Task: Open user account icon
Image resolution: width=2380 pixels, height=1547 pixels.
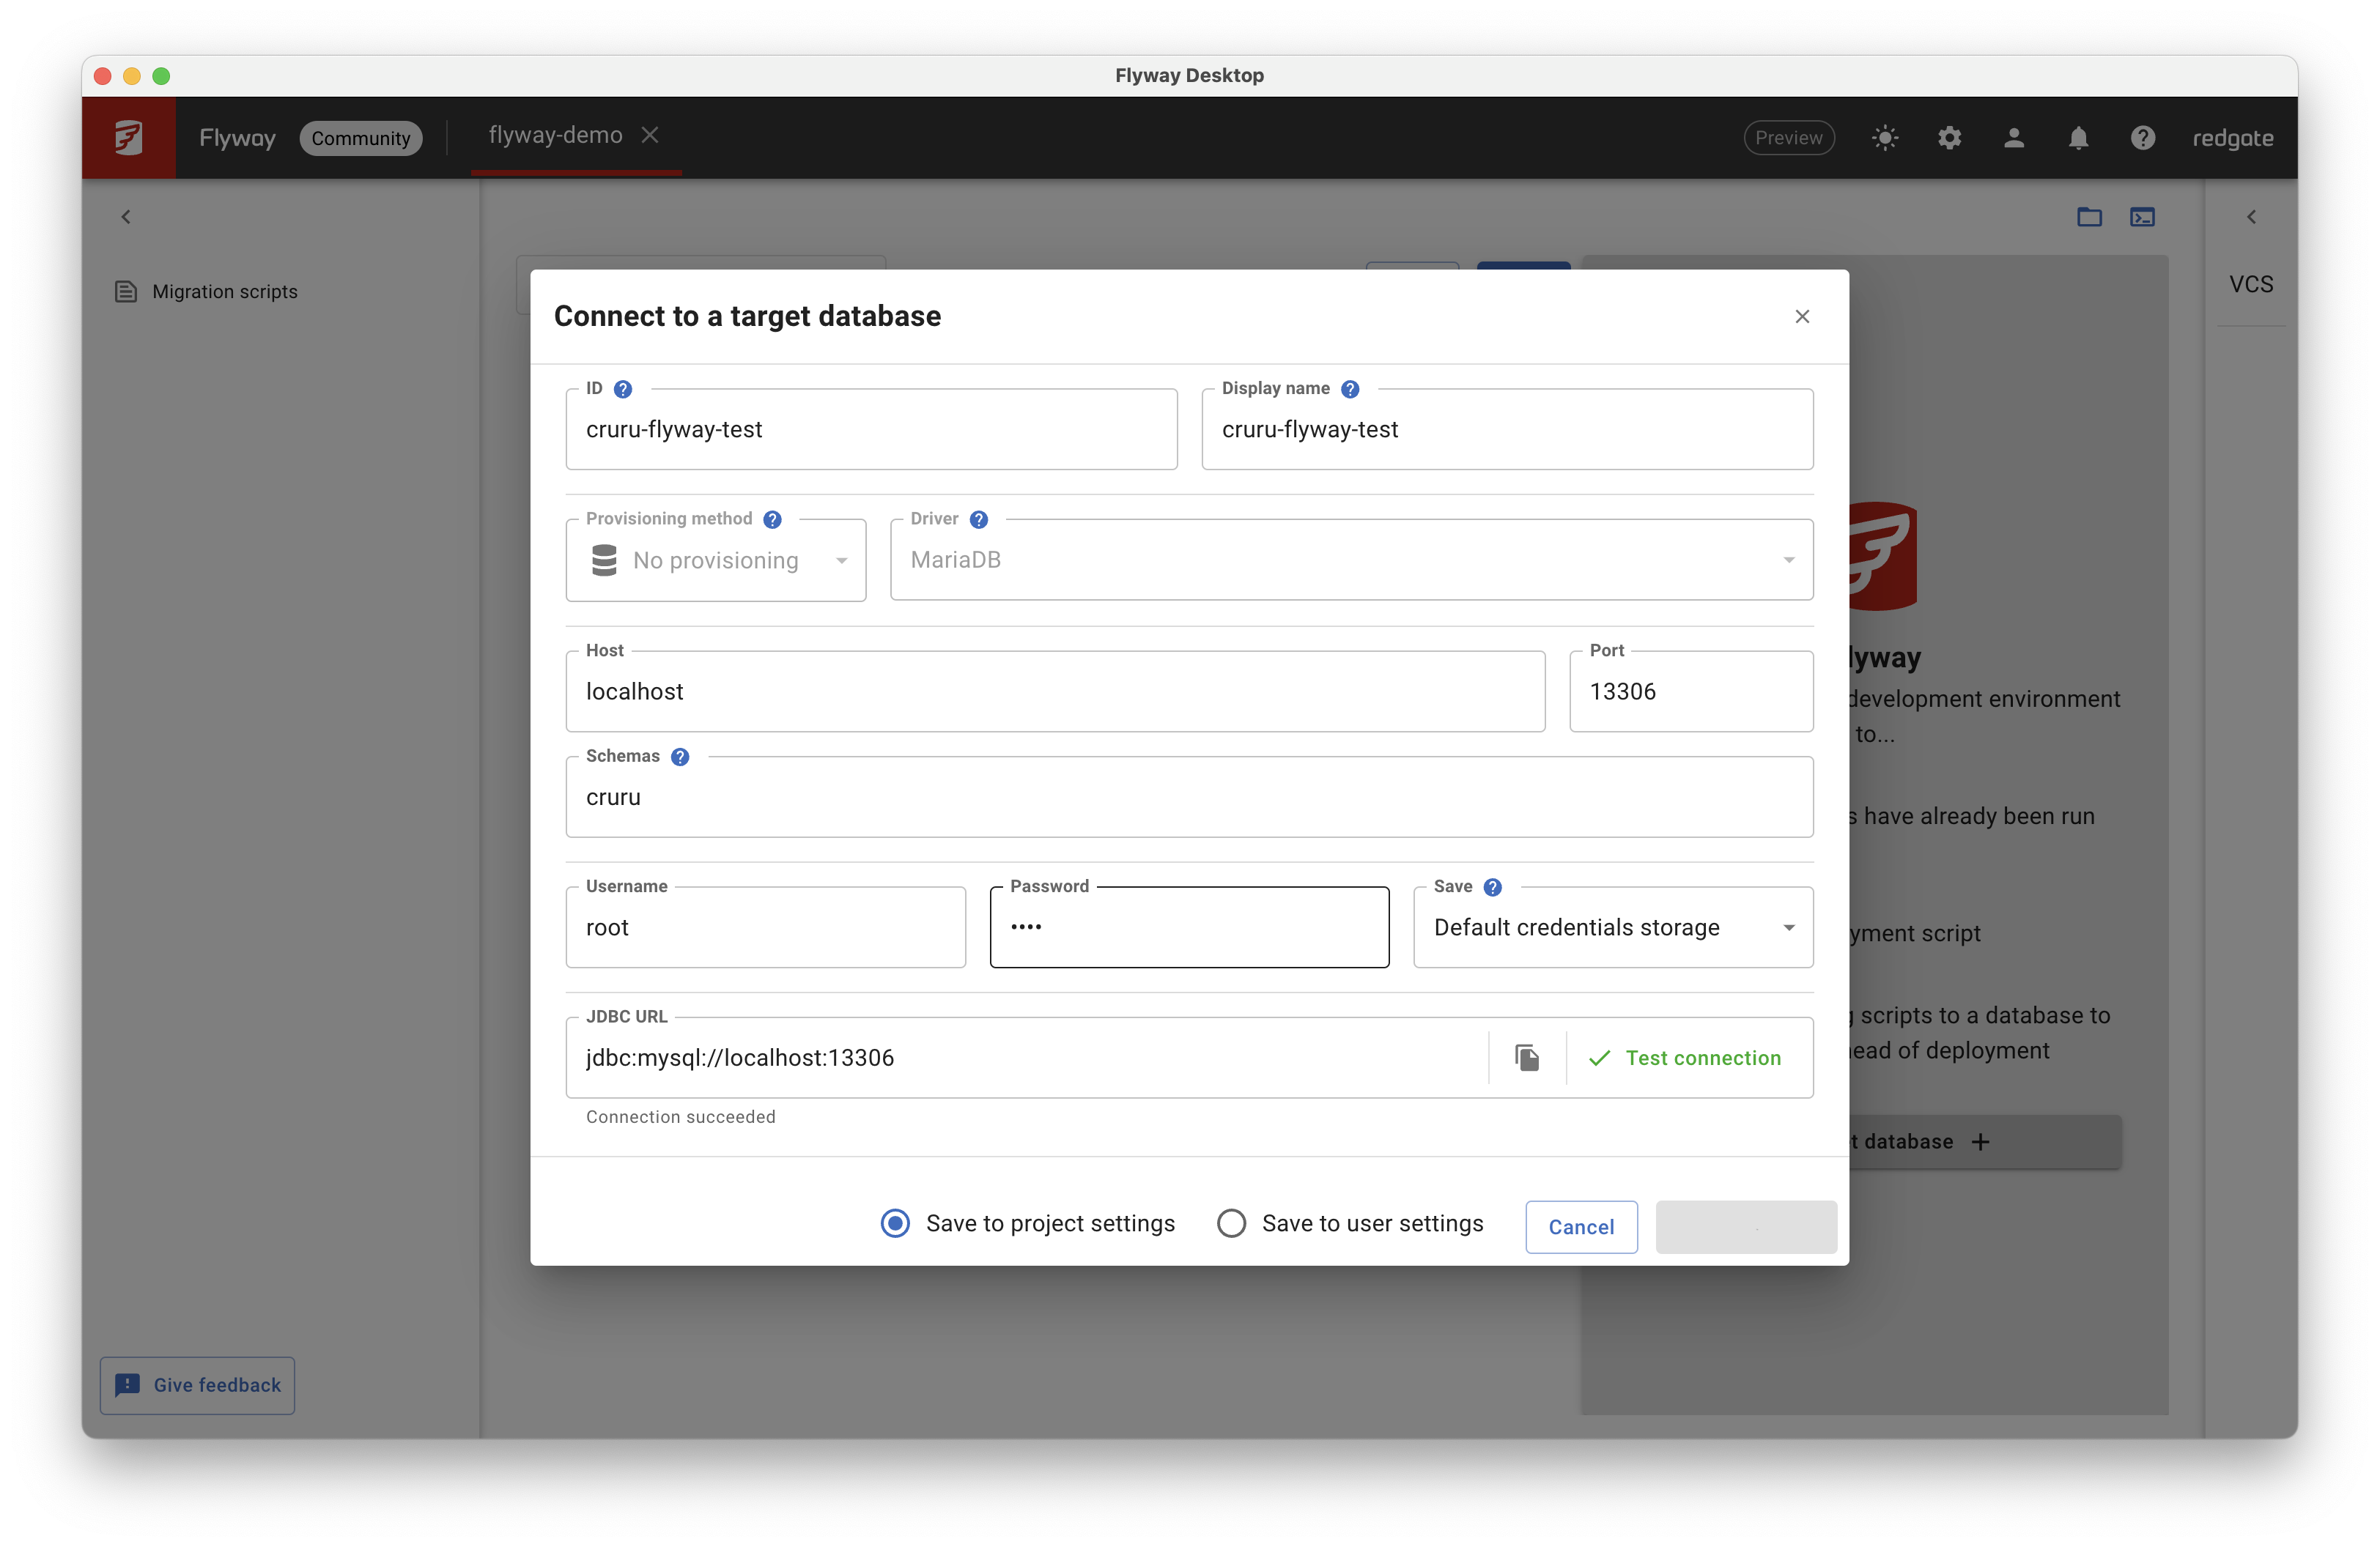Action: click(x=2014, y=138)
